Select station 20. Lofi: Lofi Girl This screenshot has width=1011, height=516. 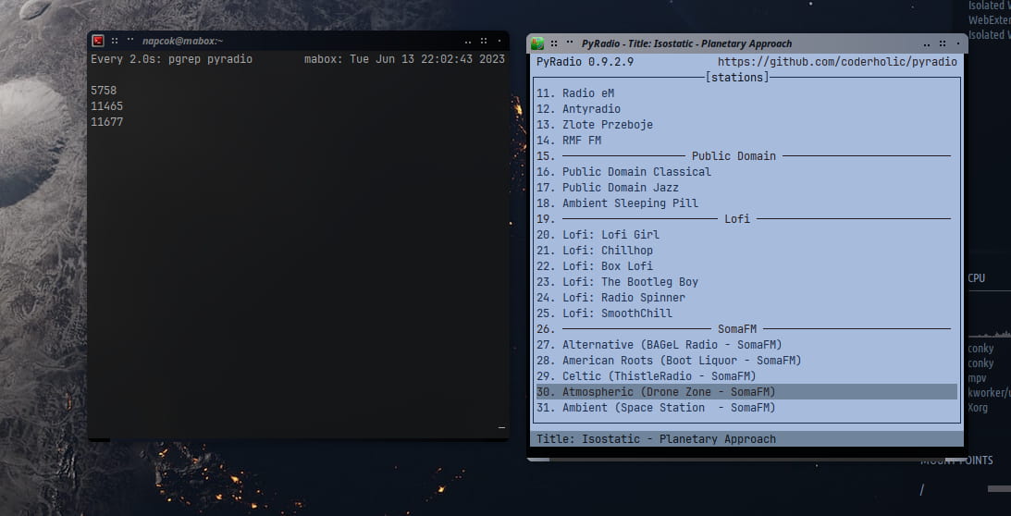coord(746,235)
